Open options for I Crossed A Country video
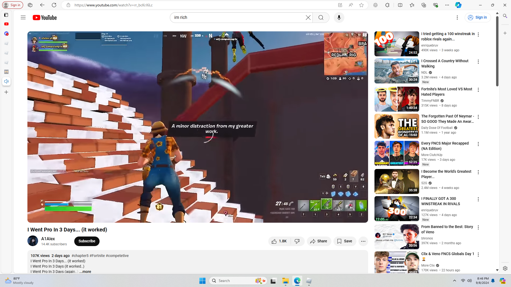 (x=478, y=62)
